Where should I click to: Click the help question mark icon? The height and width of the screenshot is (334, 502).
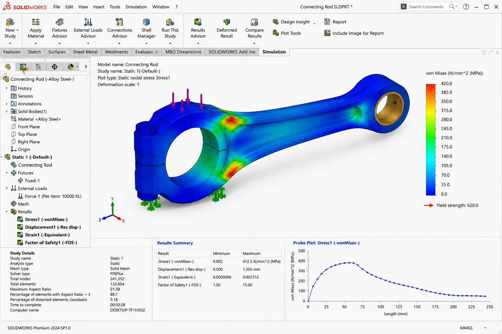[x=466, y=7]
